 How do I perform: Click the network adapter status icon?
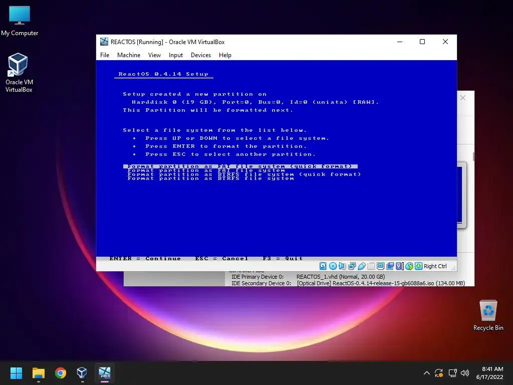[352, 266]
